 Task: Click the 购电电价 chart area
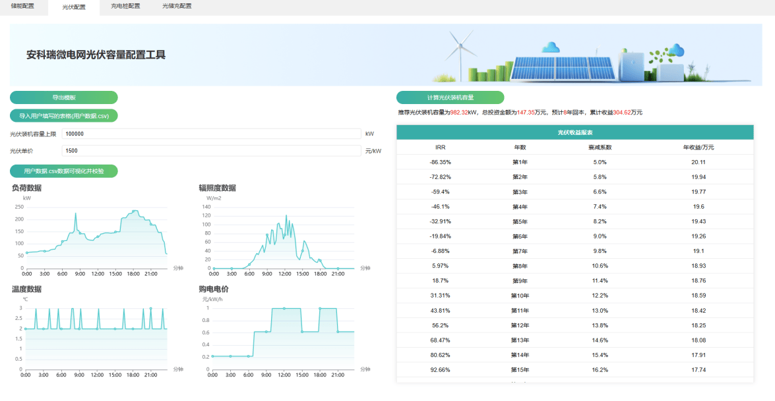(284, 338)
